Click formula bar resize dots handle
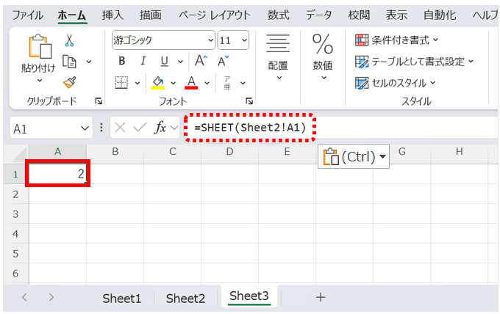The width and height of the screenshot is (500, 314). pyautogui.click(x=101, y=128)
